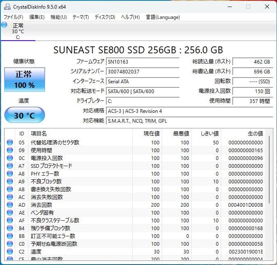This screenshot has height=265, width=277.
Task: Click the status orb for row BB
Action: pos(10,236)
